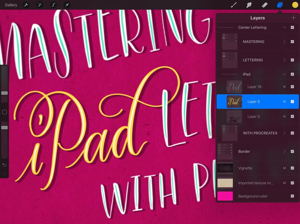Screen dimensions: 300x224
Task: Hide the LETTERING group
Action: point(292,60)
